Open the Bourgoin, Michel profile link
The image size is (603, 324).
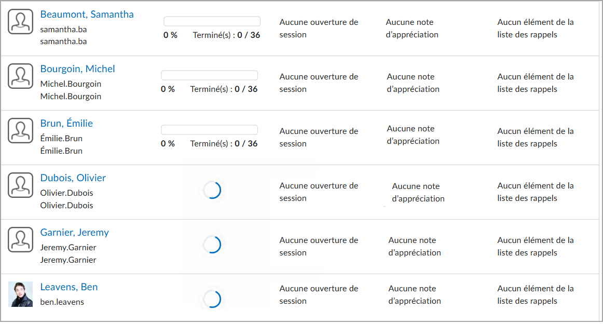(x=77, y=69)
